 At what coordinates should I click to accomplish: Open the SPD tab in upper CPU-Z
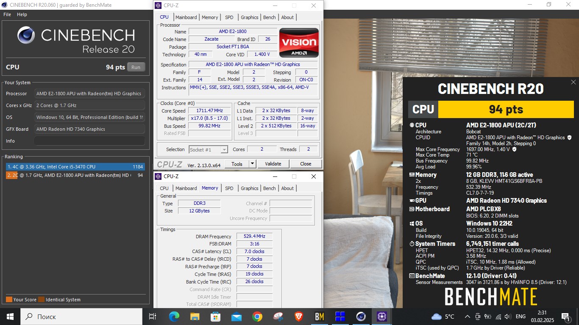click(229, 17)
